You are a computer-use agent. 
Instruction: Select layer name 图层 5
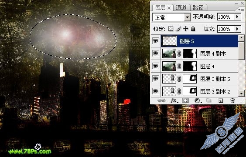(187, 41)
